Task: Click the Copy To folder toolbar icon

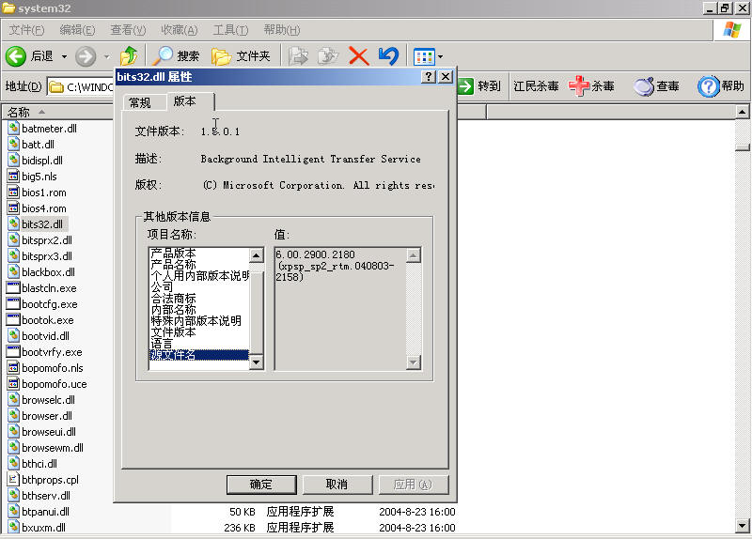Action: (x=328, y=56)
